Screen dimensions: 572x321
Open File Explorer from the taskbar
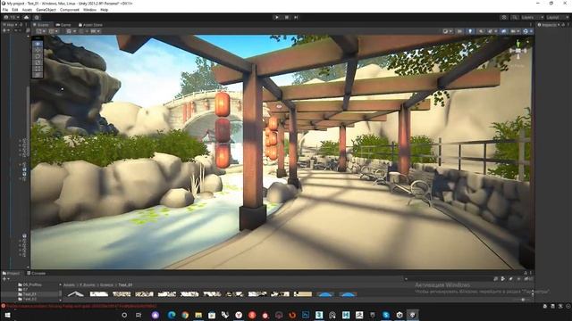pos(198,315)
